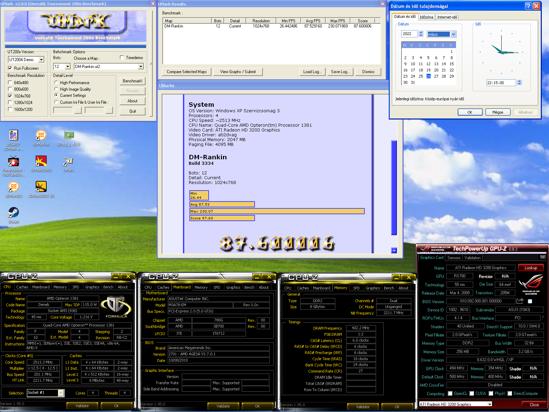Minimize the CPU-Z window showing Memory tab
This screenshot has height=412, width=549.
[397, 277]
